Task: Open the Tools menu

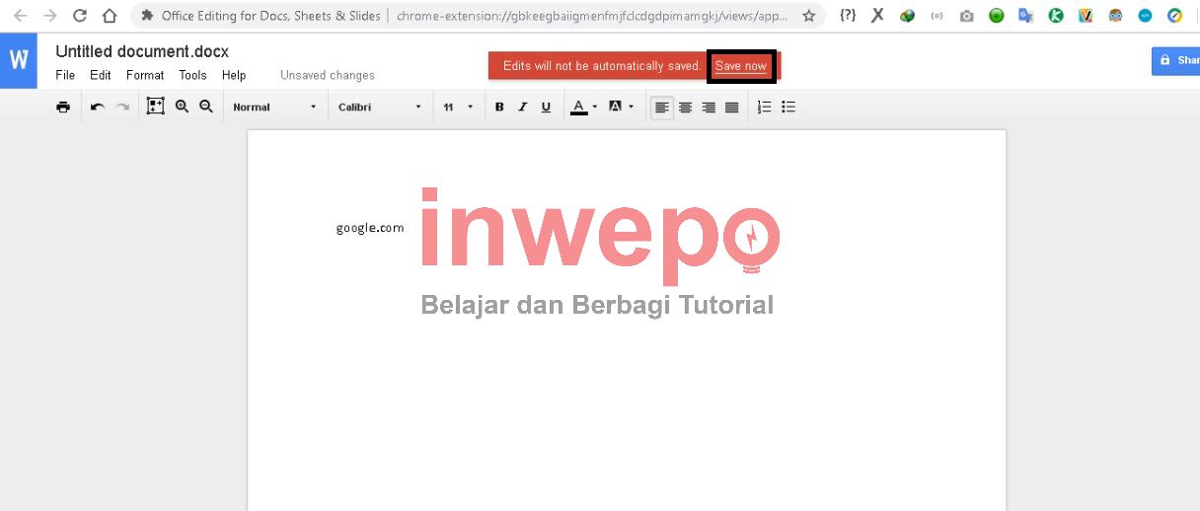Action: click(192, 75)
